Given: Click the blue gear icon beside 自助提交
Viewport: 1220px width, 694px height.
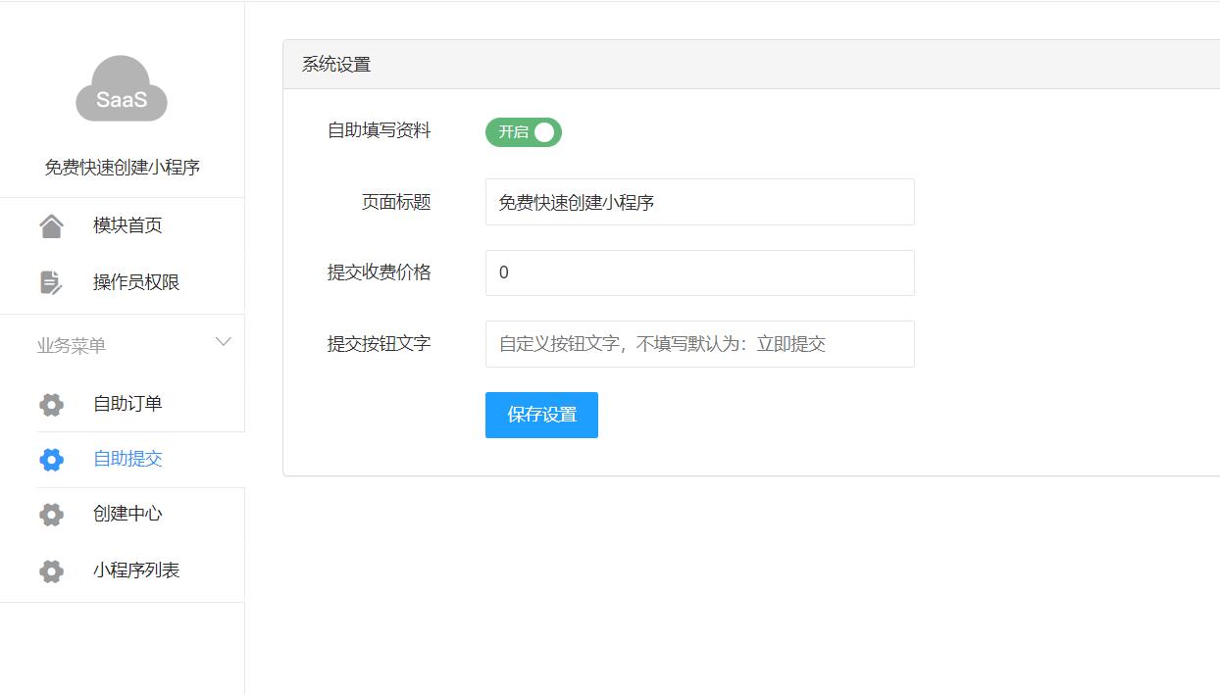Looking at the screenshot, I should 51,459.
